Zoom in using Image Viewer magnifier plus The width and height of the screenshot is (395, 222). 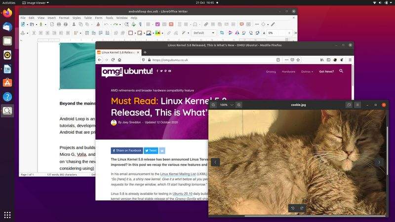pos(239,105)
